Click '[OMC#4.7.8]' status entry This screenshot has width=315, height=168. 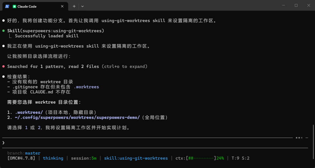pyautogui.click(x=21, y=158)
